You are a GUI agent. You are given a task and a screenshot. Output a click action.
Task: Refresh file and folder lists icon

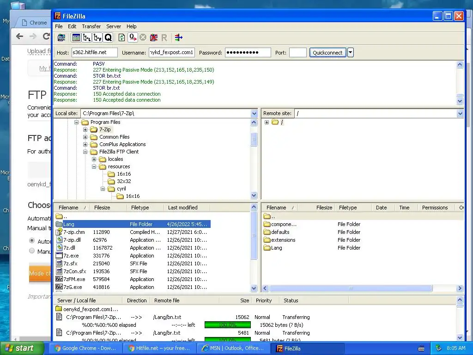coord(121,38)
